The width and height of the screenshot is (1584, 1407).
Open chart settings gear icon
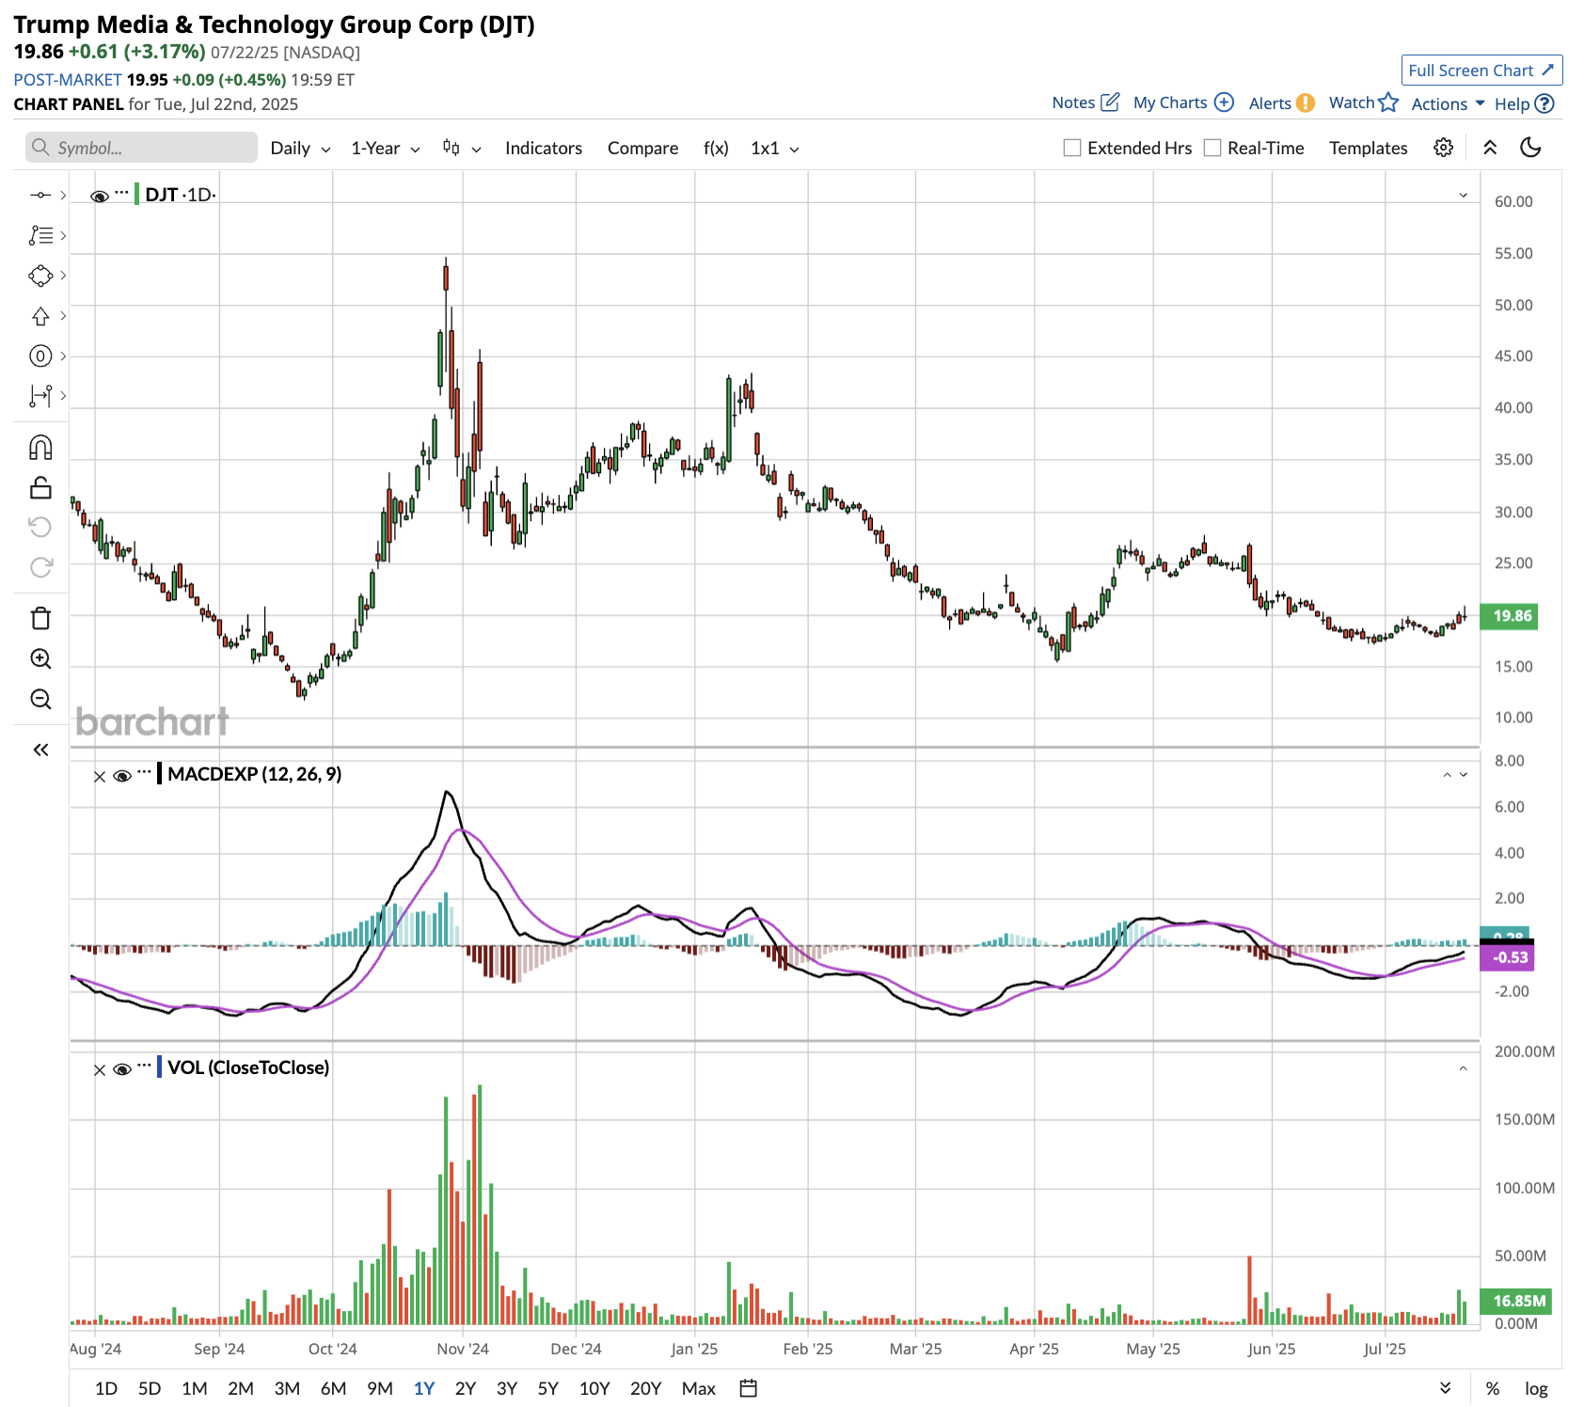(x=1443, y=148)
